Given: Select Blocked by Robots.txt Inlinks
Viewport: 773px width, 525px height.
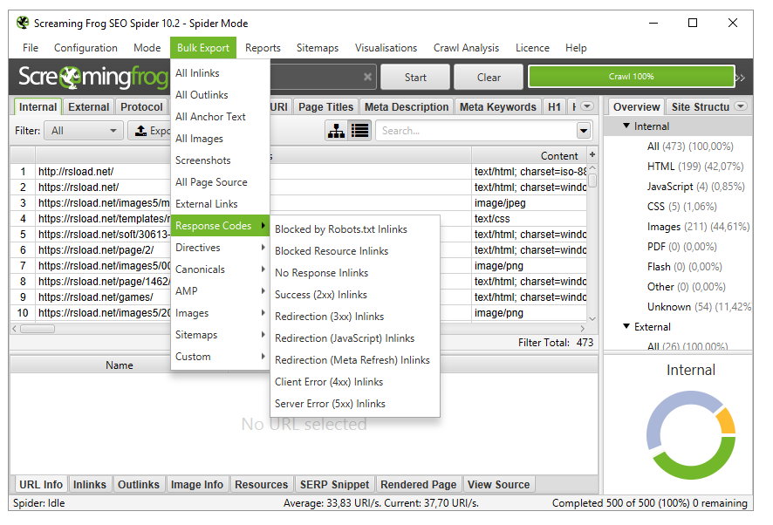Looking at the screenshot, I should pos(355,229).
